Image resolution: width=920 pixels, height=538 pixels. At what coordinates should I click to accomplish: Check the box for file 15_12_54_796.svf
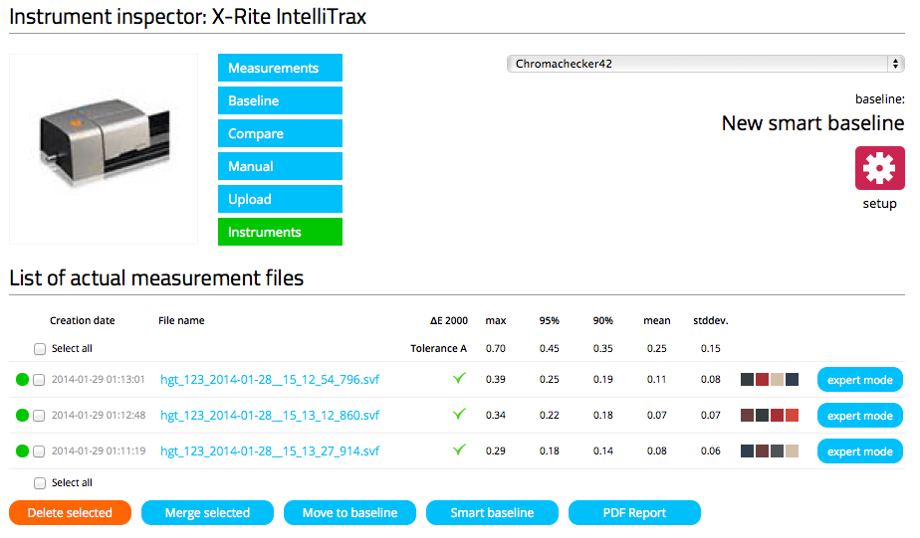(x=40, y=380)
